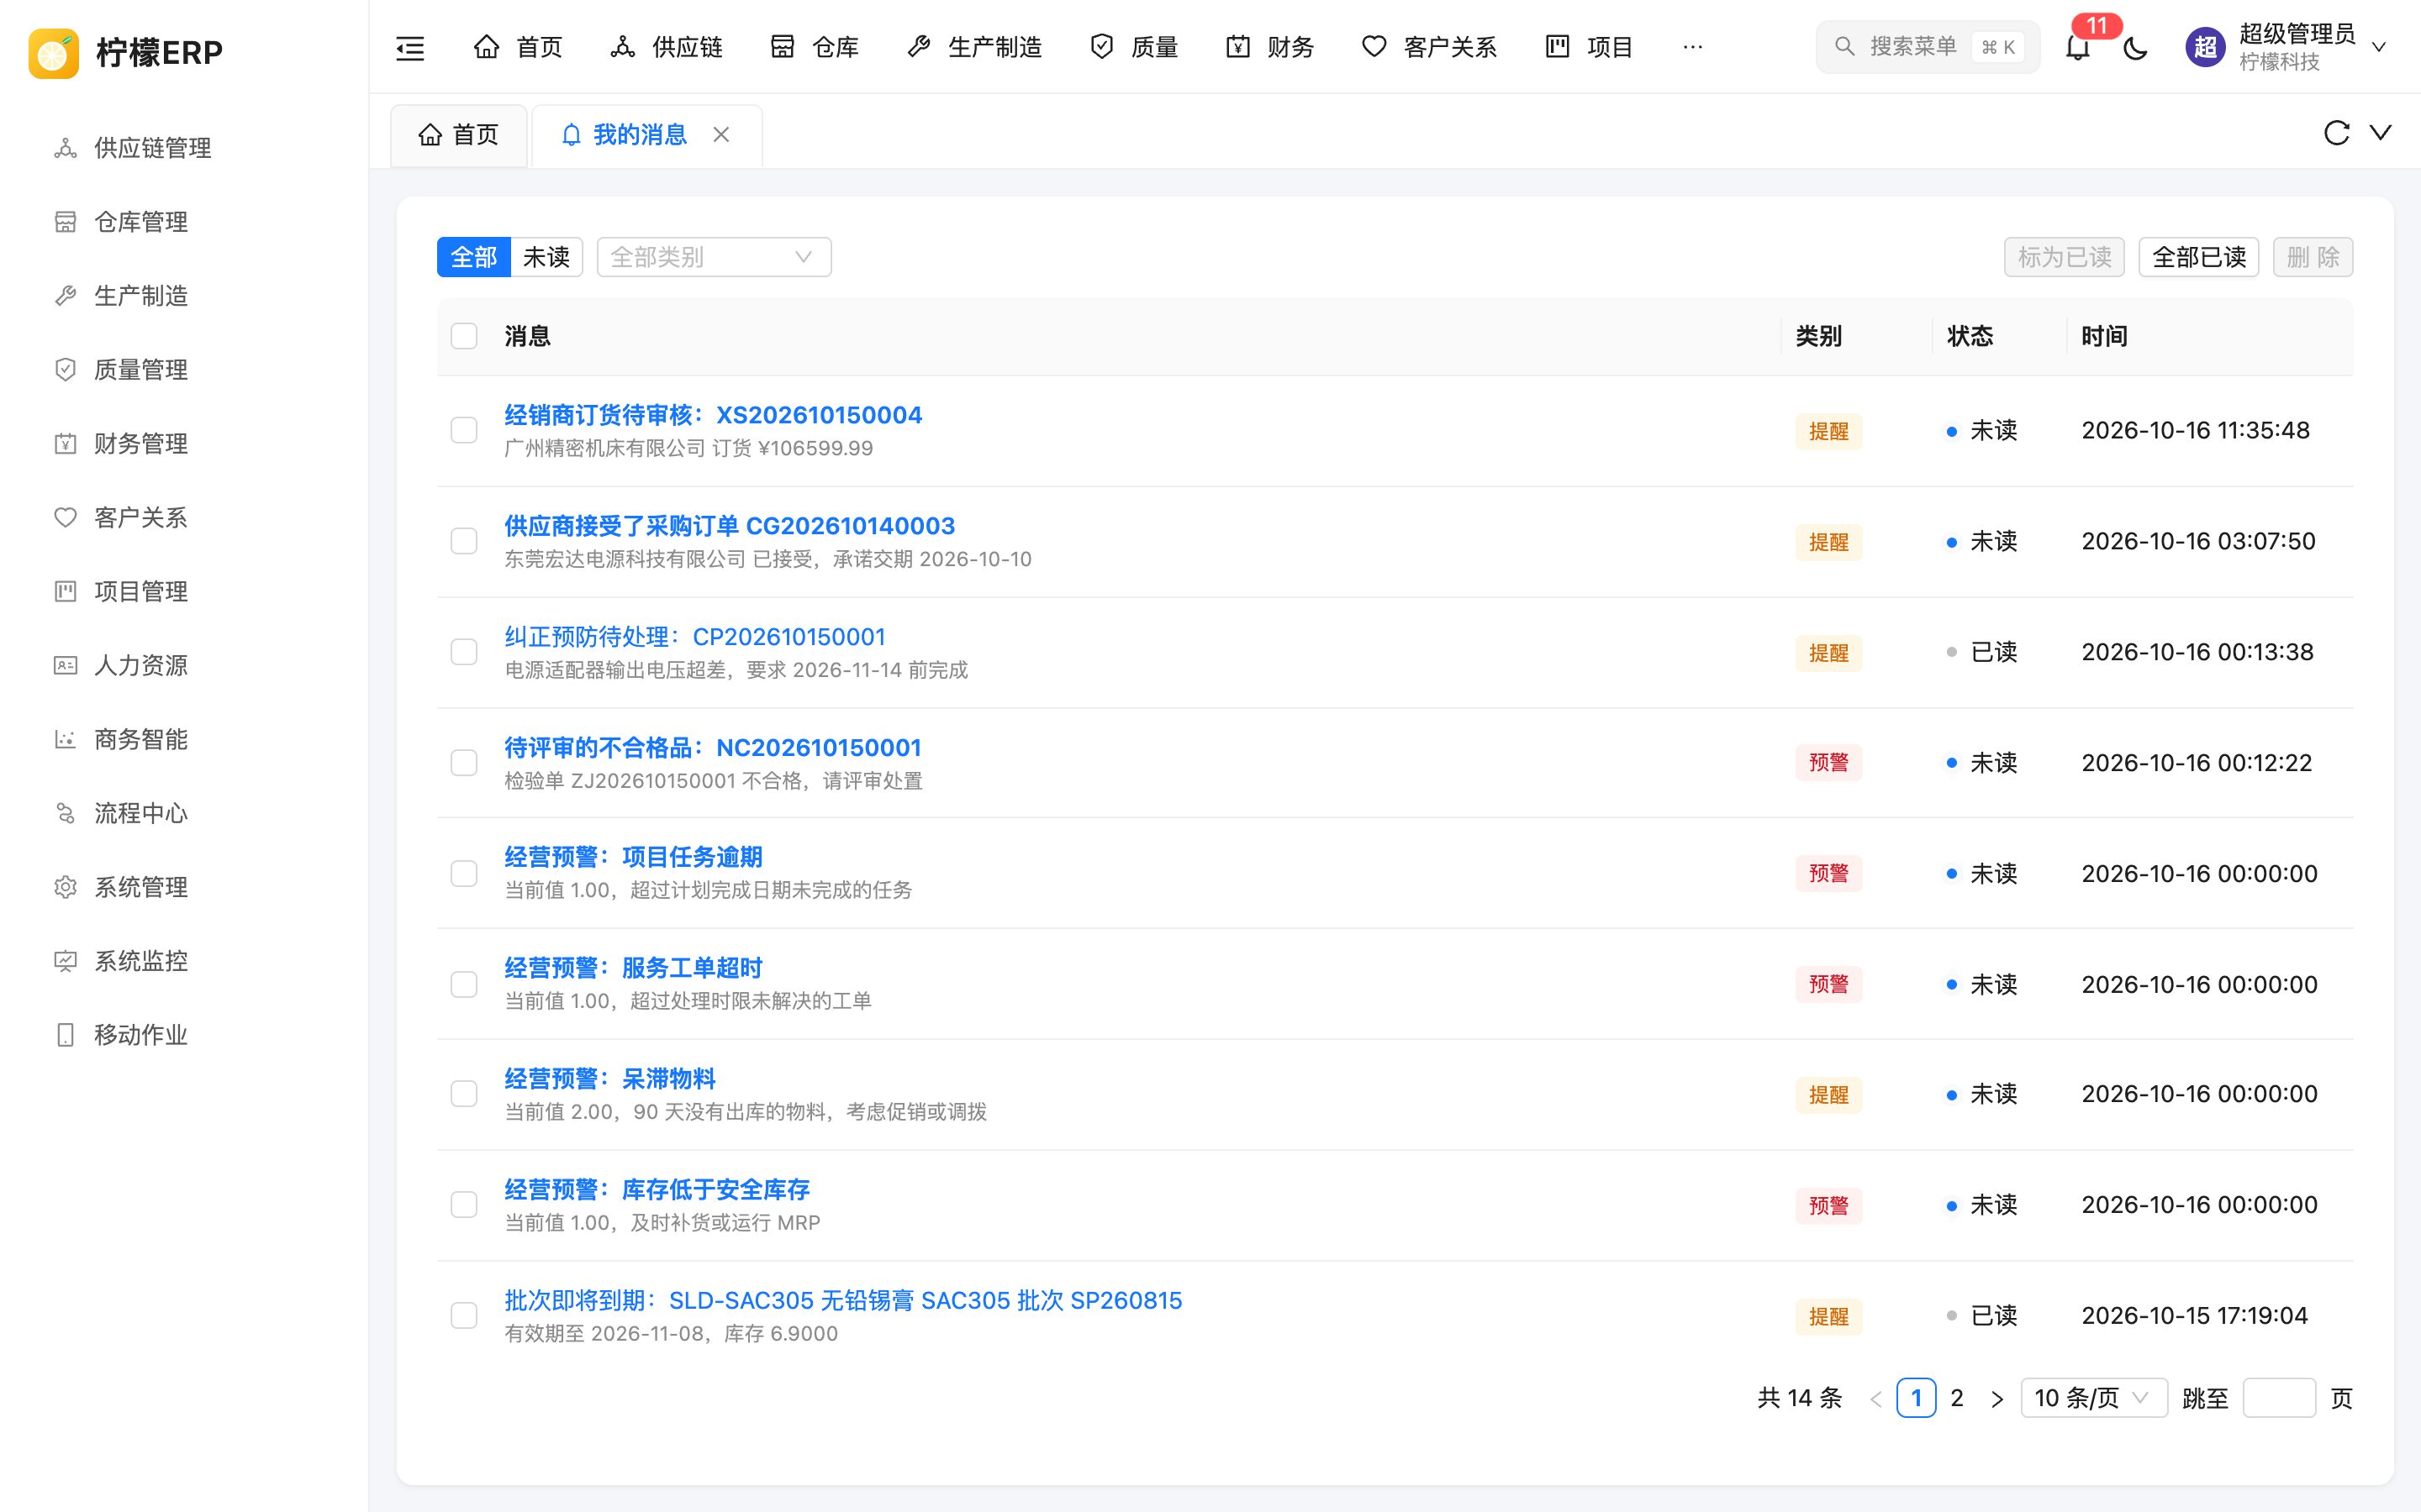Open 移动作业 in the sidebar

pos(184,1036)
